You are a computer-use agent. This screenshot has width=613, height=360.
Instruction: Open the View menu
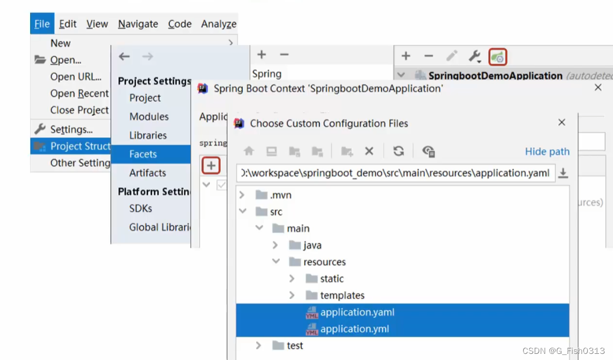97,24
